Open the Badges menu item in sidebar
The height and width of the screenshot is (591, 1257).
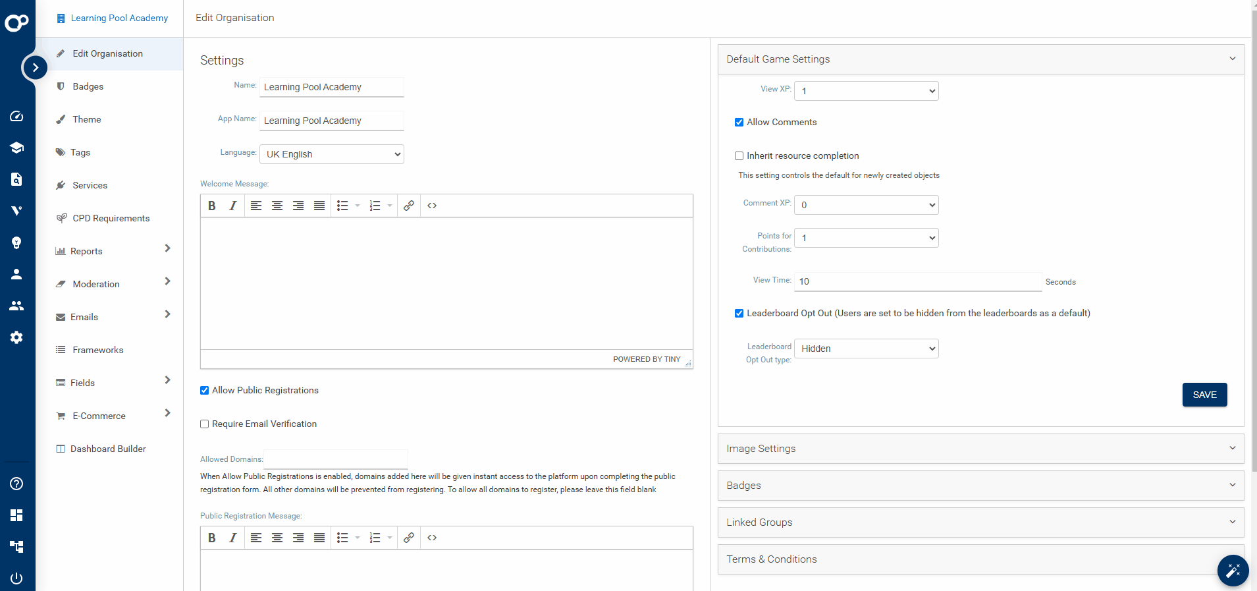(88, 86)
